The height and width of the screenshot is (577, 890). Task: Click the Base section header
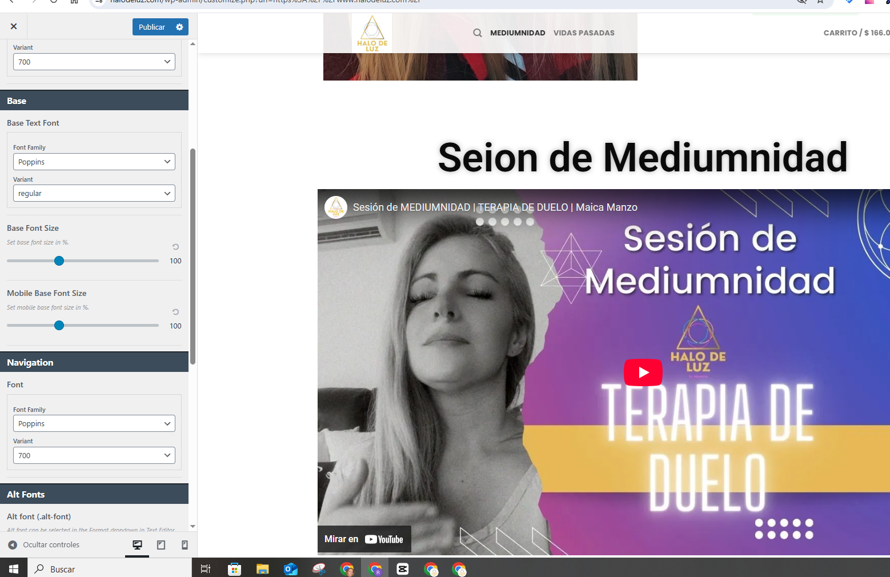[94, 101]
